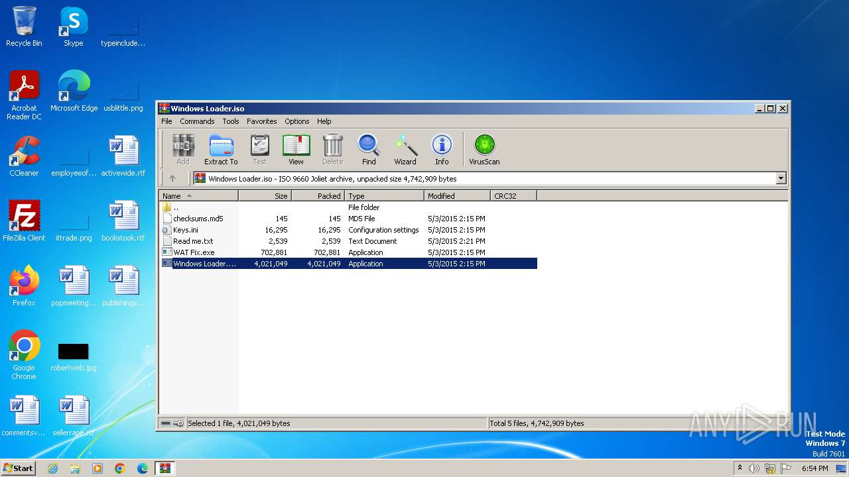Open Windows Media Player taskbar icon
Image resolution: width=849 pixels, height=477 pixels.
click(98, 468)
